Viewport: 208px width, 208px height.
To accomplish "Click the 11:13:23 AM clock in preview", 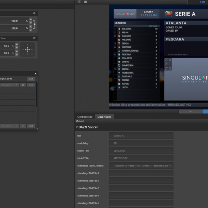I will pos(149,15).
